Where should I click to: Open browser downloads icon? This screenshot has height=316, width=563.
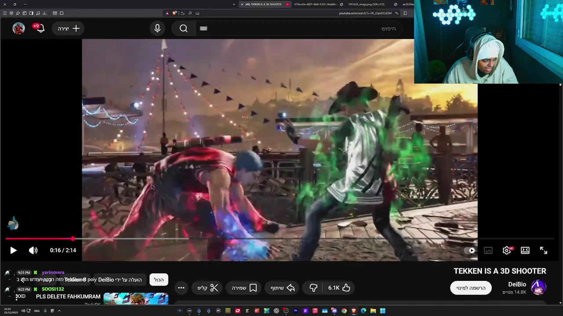click(x=44, y=13)
